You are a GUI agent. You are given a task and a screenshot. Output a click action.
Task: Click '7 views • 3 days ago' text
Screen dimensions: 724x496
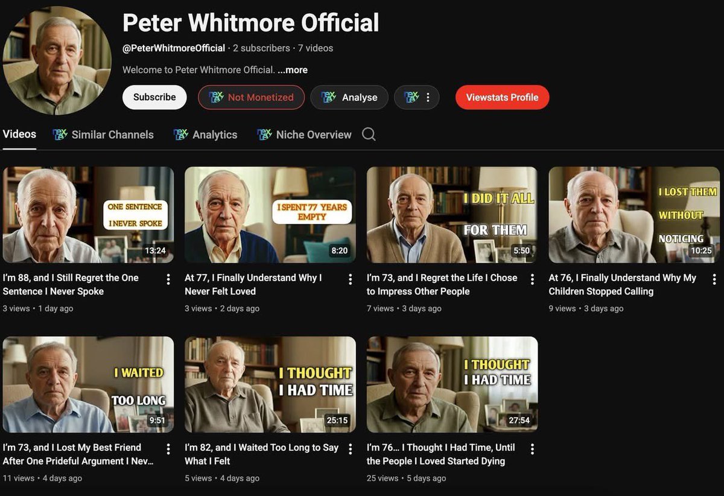tap(404, 308)
